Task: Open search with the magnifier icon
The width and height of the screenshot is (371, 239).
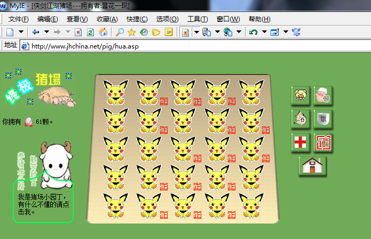Action: click(x=120, y=32)
